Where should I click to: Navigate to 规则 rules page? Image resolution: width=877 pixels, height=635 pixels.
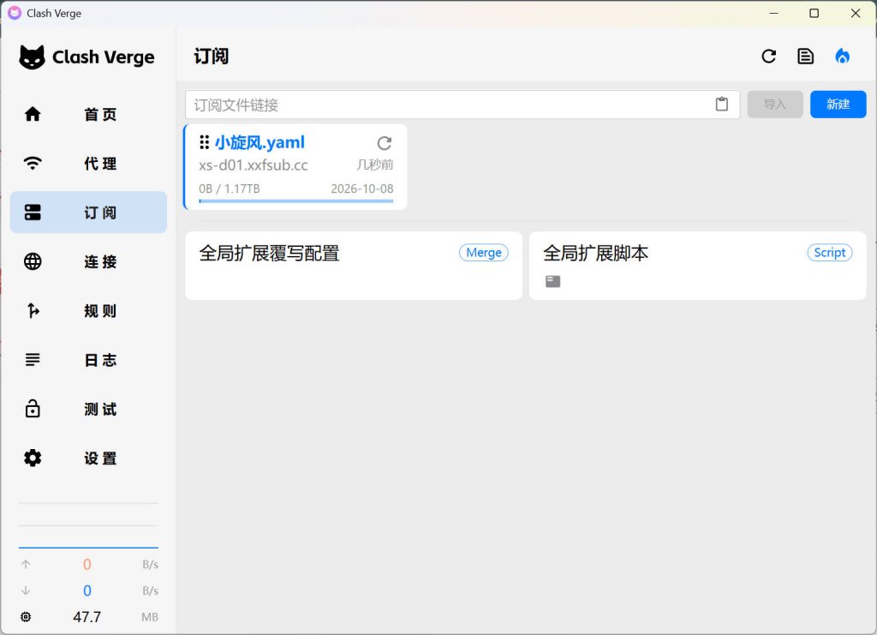[x=88, y=311]
